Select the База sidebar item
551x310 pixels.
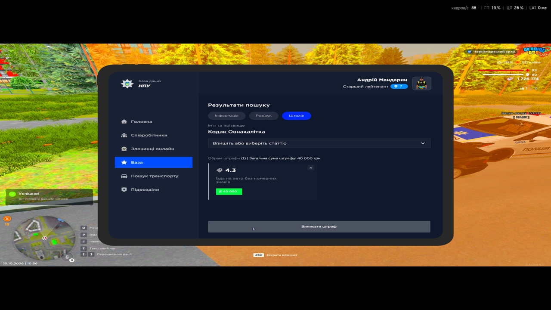point(154,162)
